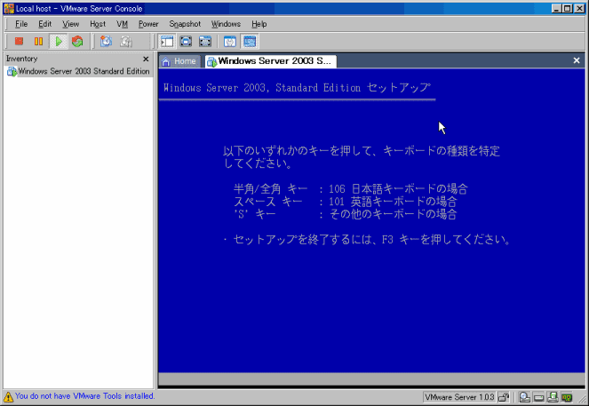Open the Power menu
589x406 pixels.
coord(148,24)
